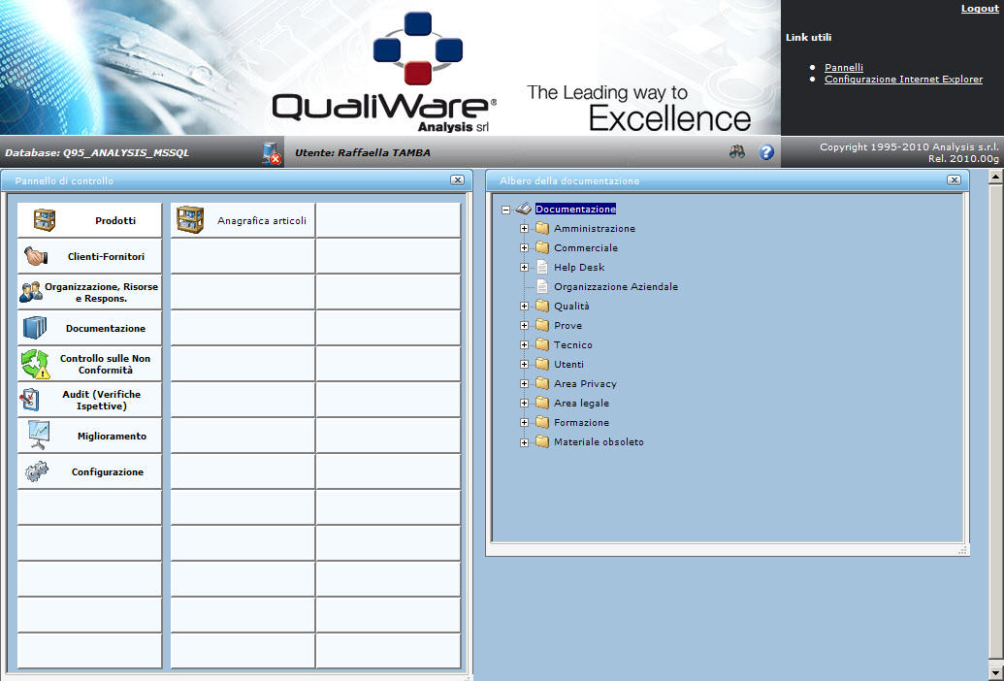This screenshot has width=1004, height=681.
Task: Select Organizzazione Aziendale document in tree
Action: (615, 287)
